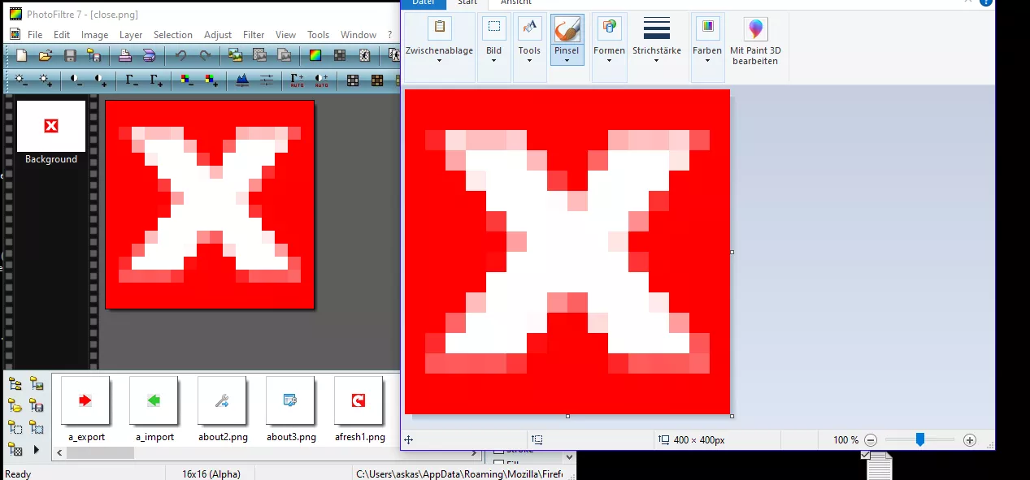Image resolution: width=1030 pixels, height=480 pixels.
Task: Click Mit Paint 3D bearbeiten
Action: pyautogui.click(x=756, y=43)
